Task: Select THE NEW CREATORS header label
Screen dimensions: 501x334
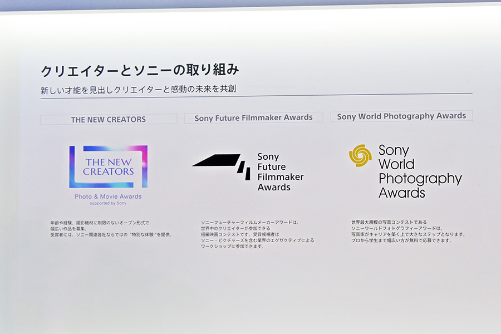Action: click(x=109, y=119)
